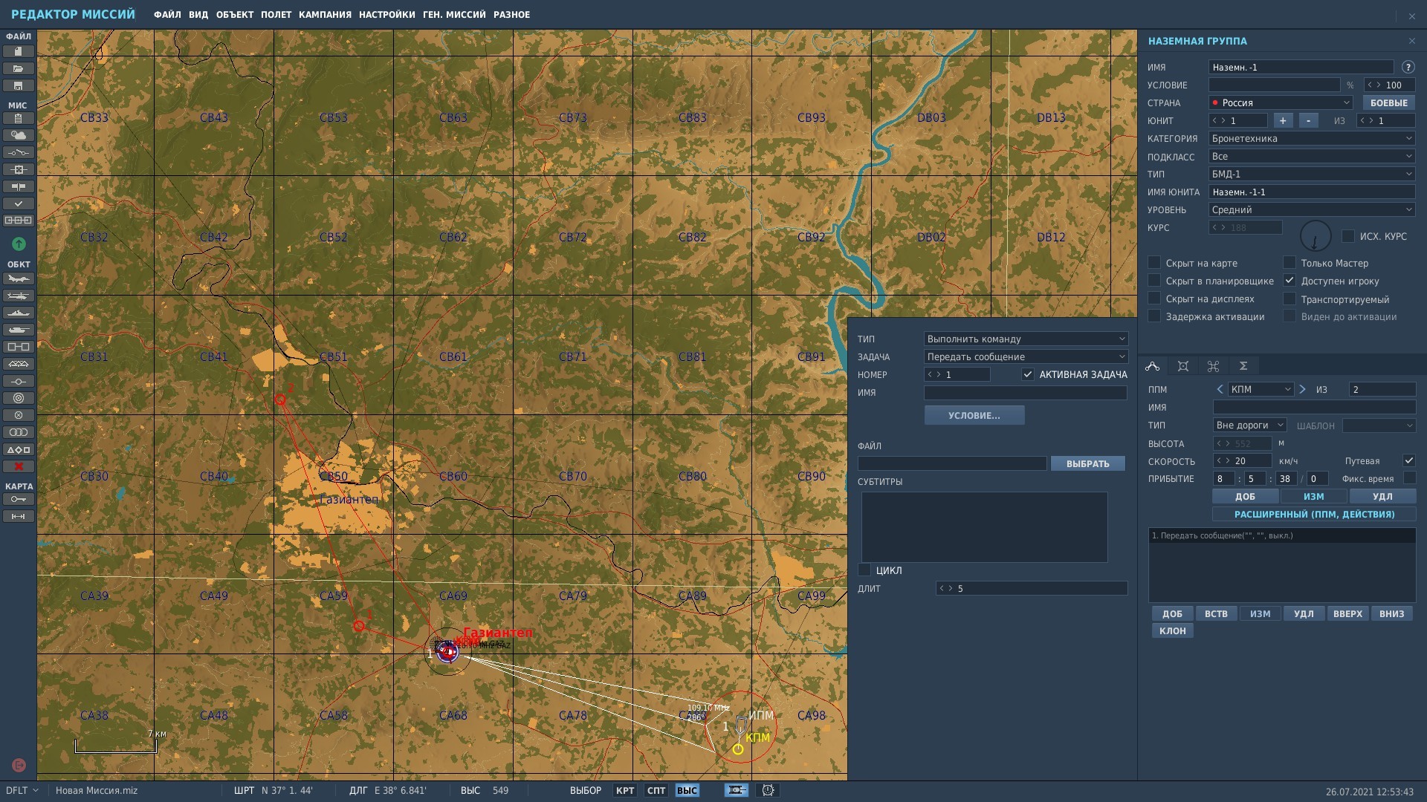Click 'УСЛОВИЕ...' button
The height and width of the screenshot is (802, 1427).
[x=974, y=416]
